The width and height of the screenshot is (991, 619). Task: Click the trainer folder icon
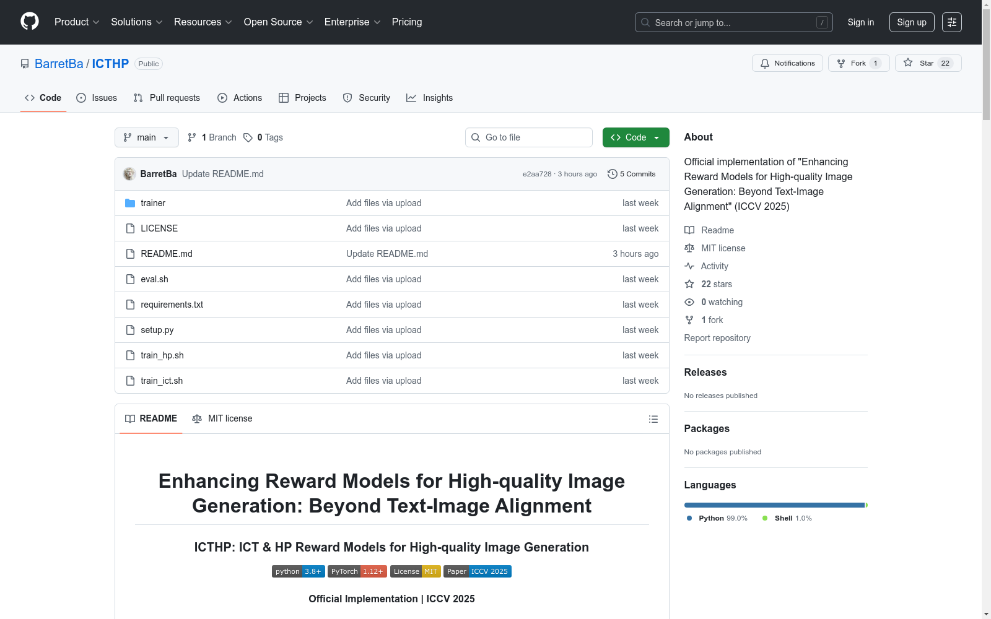[130, 203]
